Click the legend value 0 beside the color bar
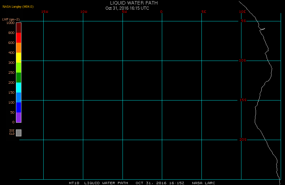 13,122
